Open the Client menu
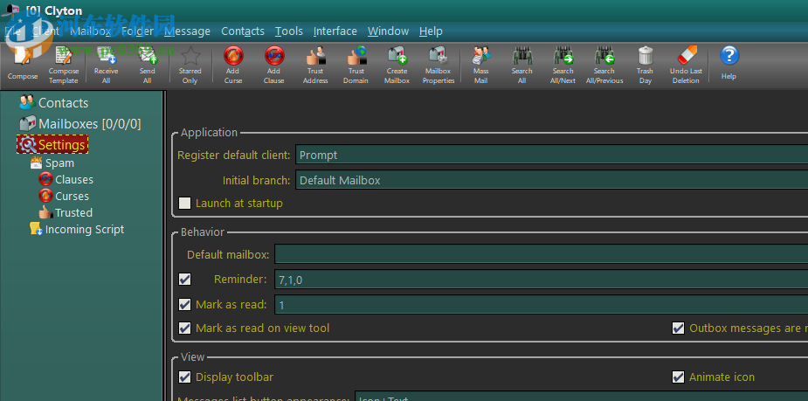The width and height of the screenshot is (808, 401). click(46, 31)
